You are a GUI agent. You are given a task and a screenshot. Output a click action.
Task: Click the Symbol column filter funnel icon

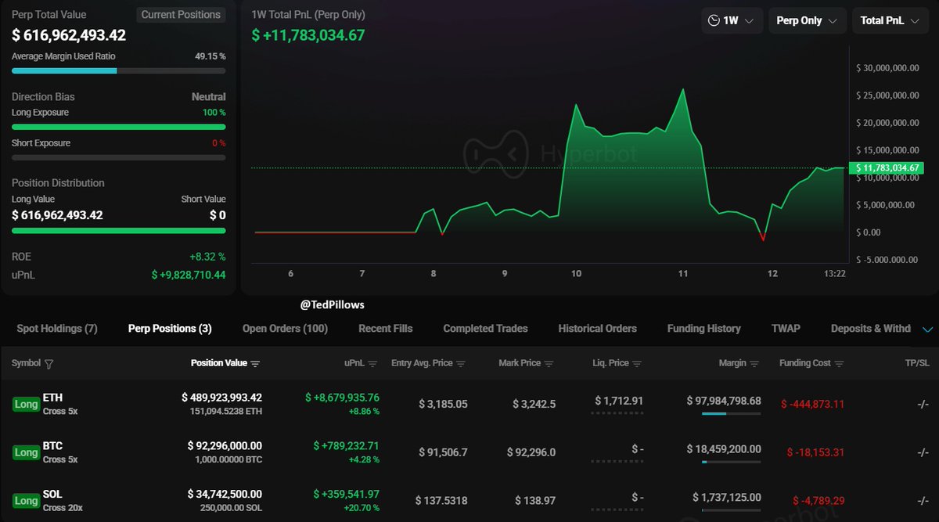[x=49, y=364]
